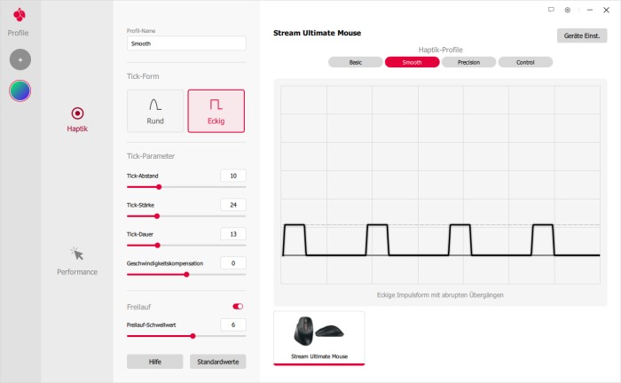Click the Cherry logo icon

click(x=19, y=15)
